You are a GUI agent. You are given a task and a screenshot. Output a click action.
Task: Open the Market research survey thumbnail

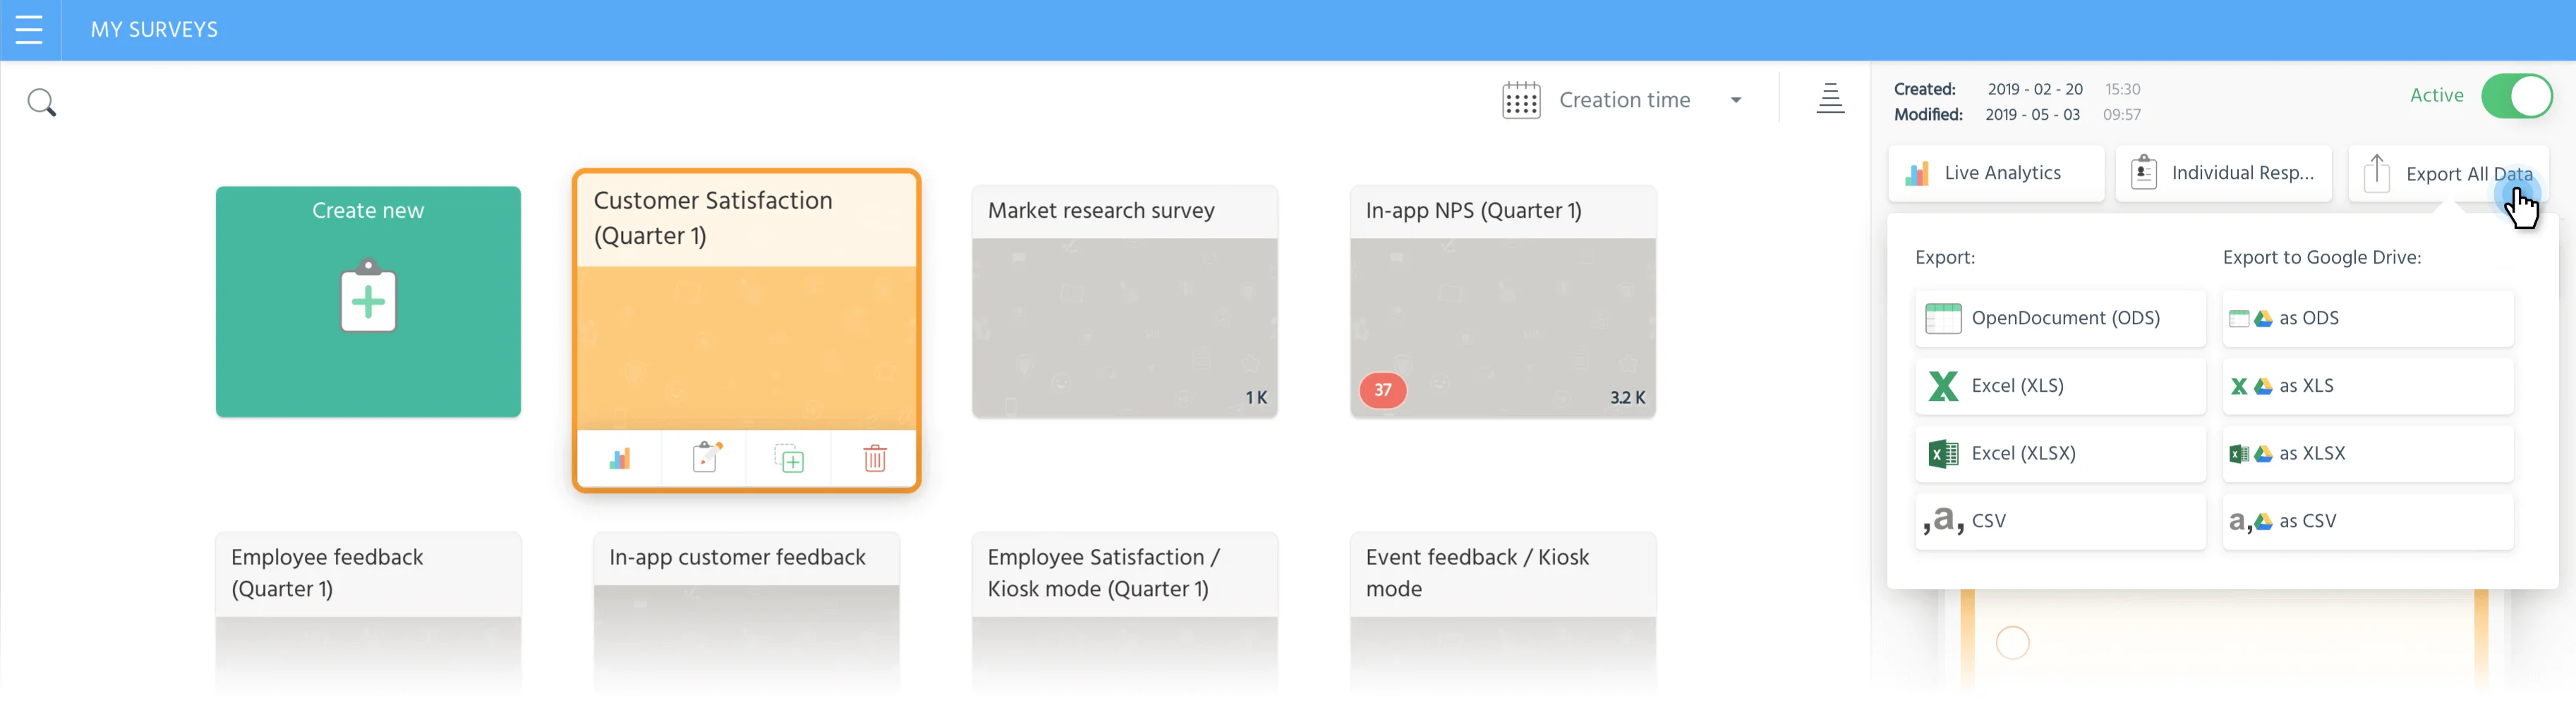pos(1124,326)
